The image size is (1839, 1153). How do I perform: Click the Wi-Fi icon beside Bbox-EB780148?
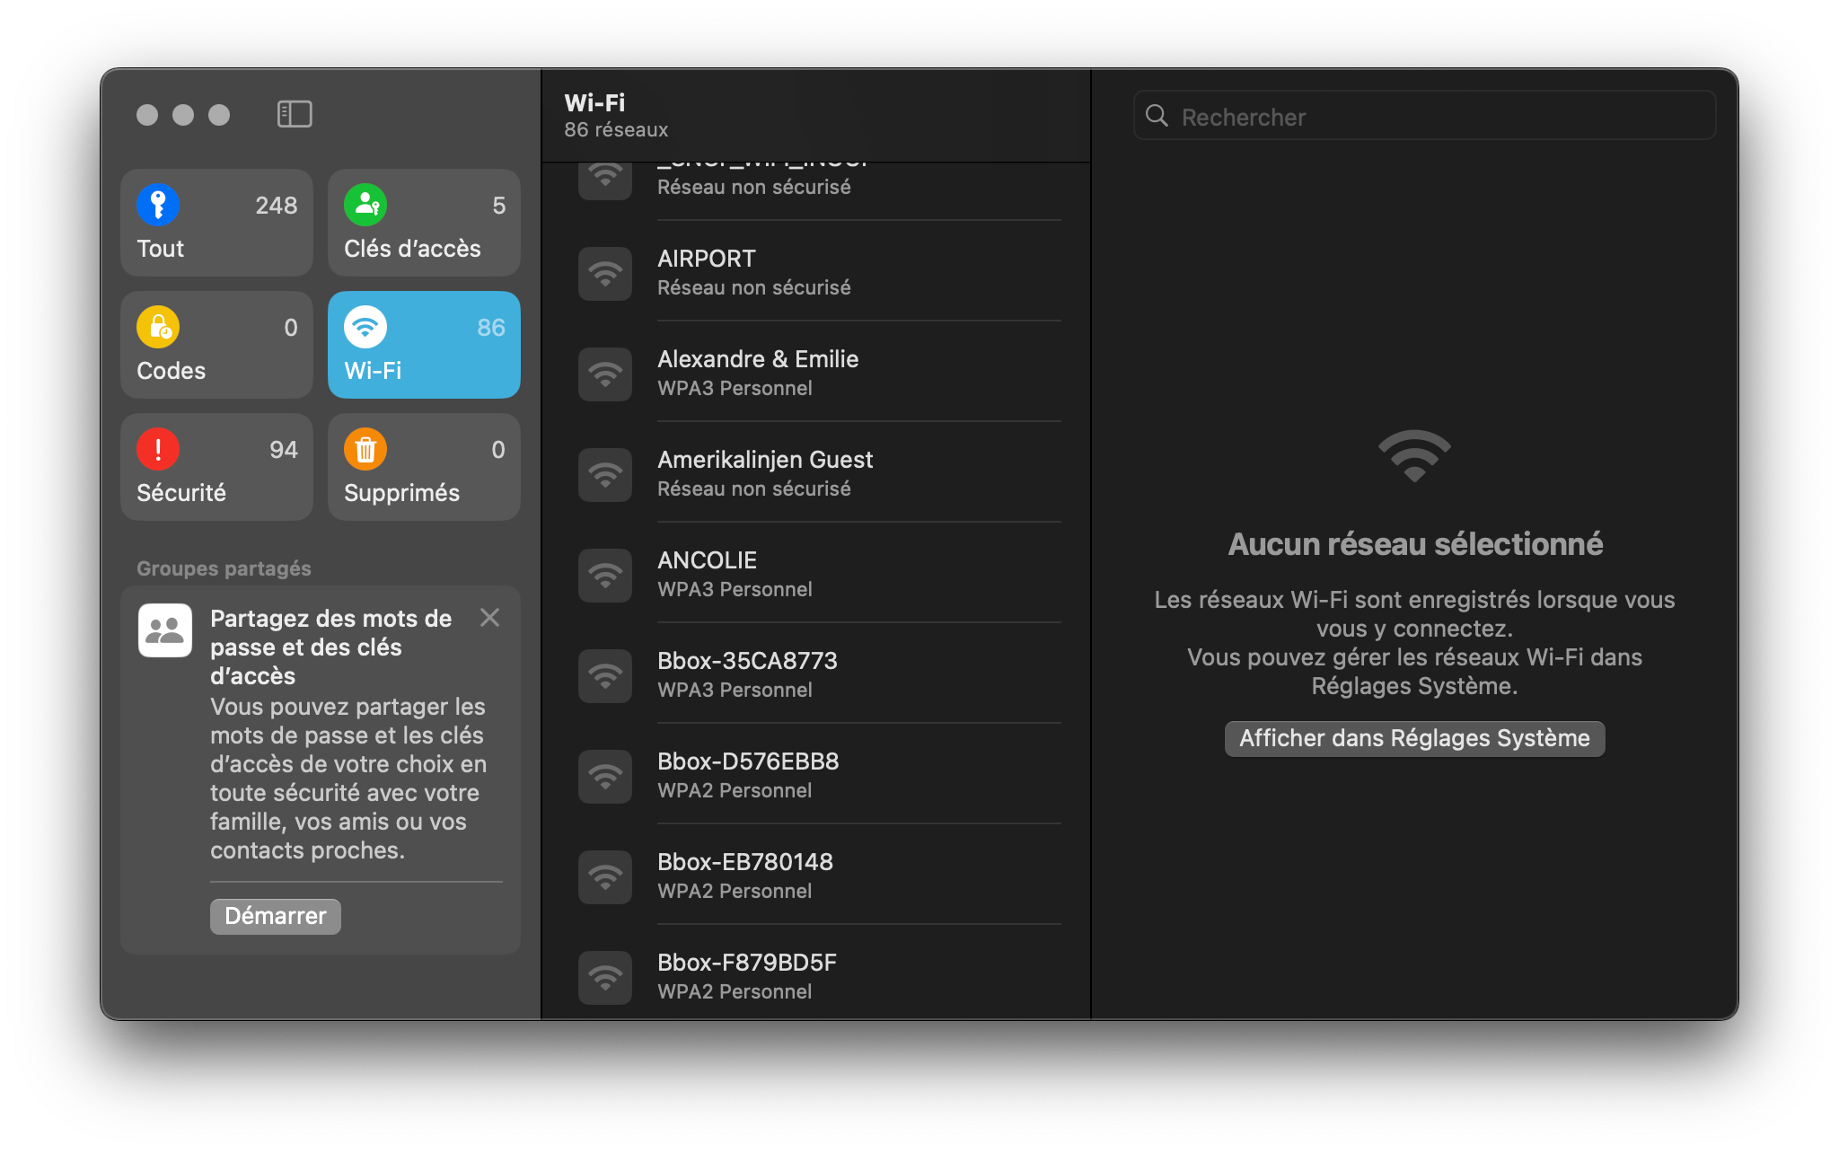pos(605,876)
